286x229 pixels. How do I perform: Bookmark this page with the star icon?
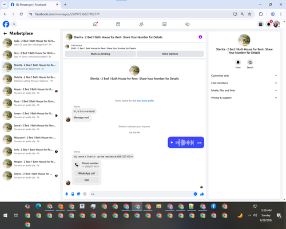[249, 14]
